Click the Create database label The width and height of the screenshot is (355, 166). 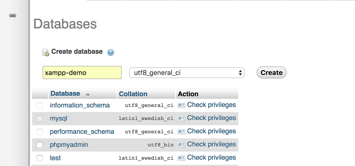[77, 51]
